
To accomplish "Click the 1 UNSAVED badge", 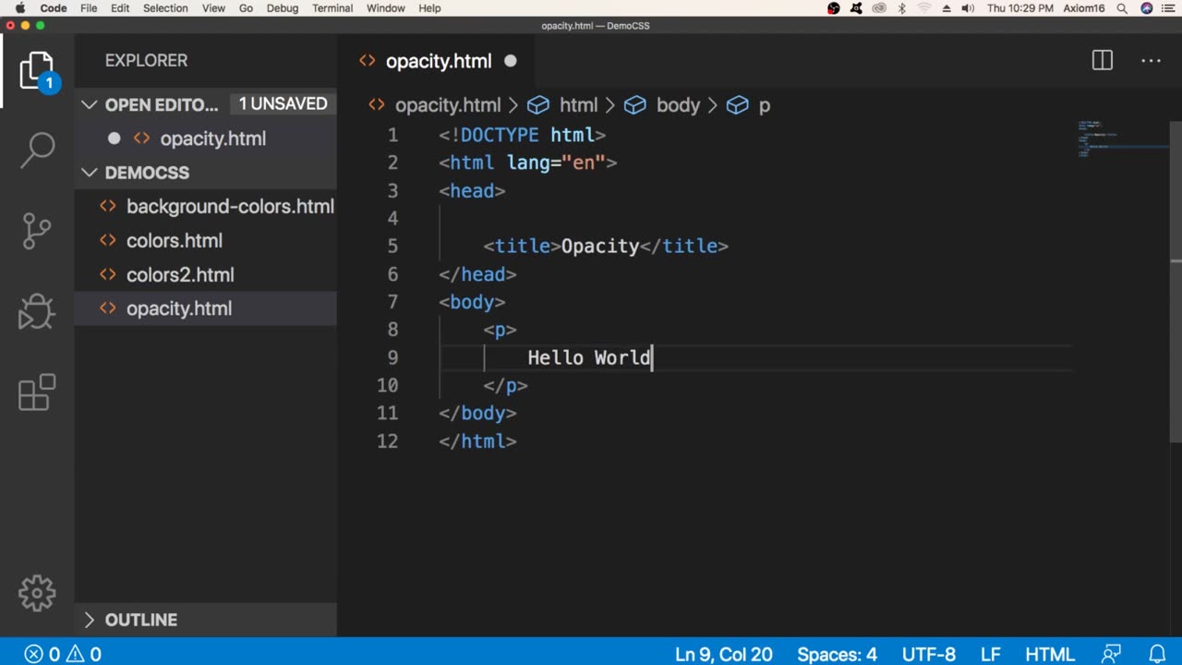I will (283, 104).
